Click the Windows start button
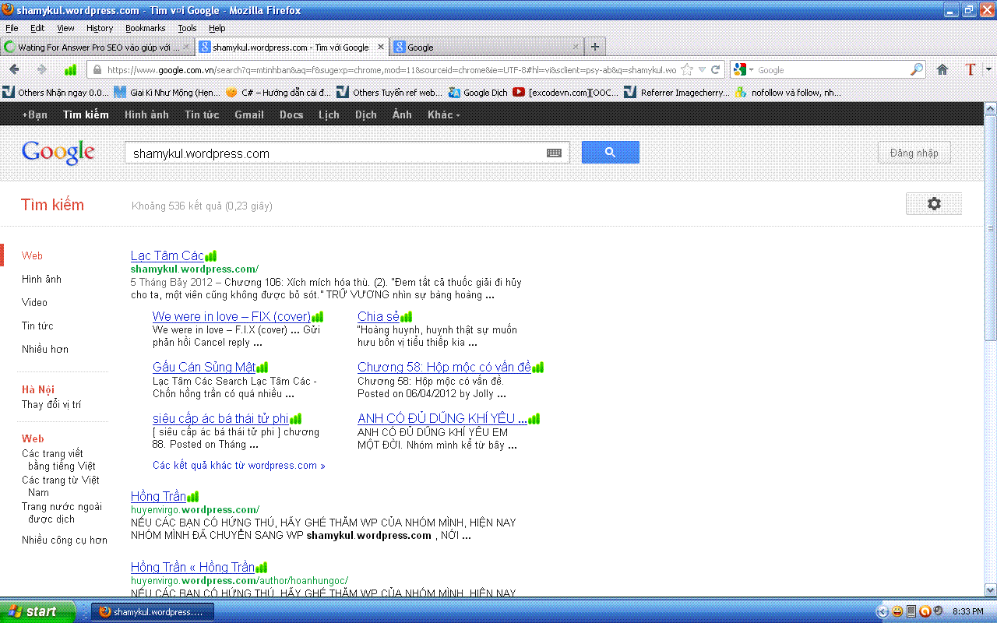The image size is (997, 623). [38, 611]
